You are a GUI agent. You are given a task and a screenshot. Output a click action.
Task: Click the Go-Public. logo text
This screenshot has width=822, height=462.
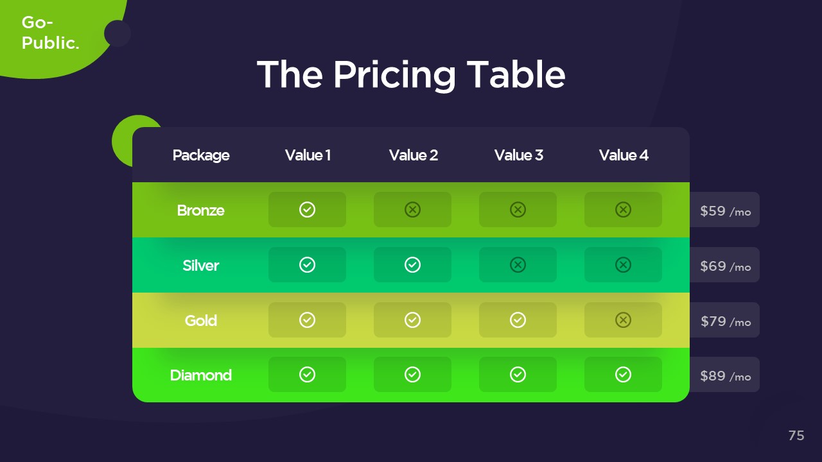(50, 33)
